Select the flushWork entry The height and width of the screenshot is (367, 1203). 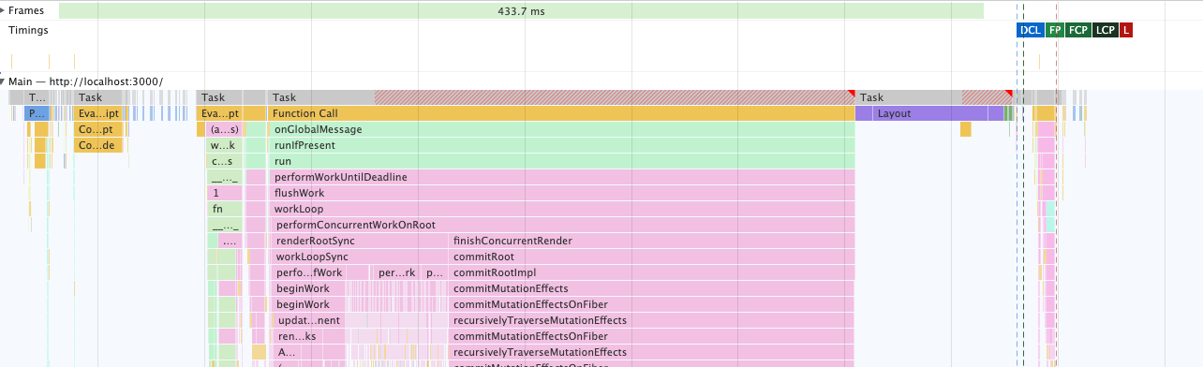561,193
